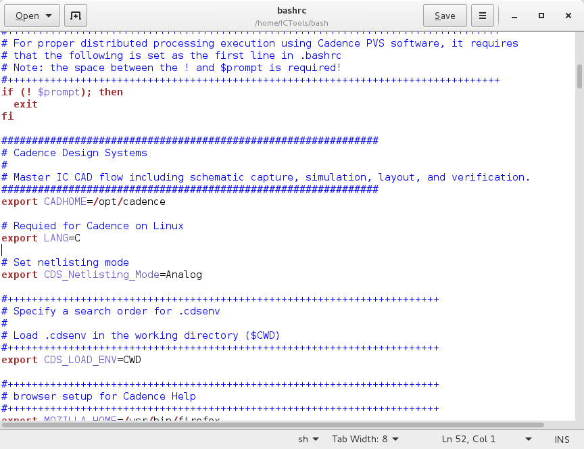
Task: Click 'export CDS_LOAD_ENV=CWD' line
Action: coord(71,360)
